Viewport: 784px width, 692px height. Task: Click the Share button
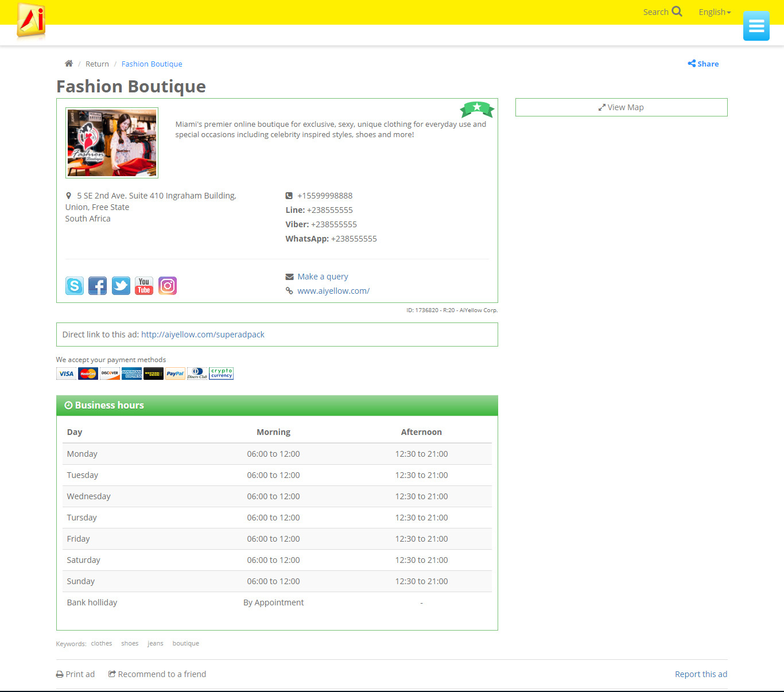pos(703,64)
